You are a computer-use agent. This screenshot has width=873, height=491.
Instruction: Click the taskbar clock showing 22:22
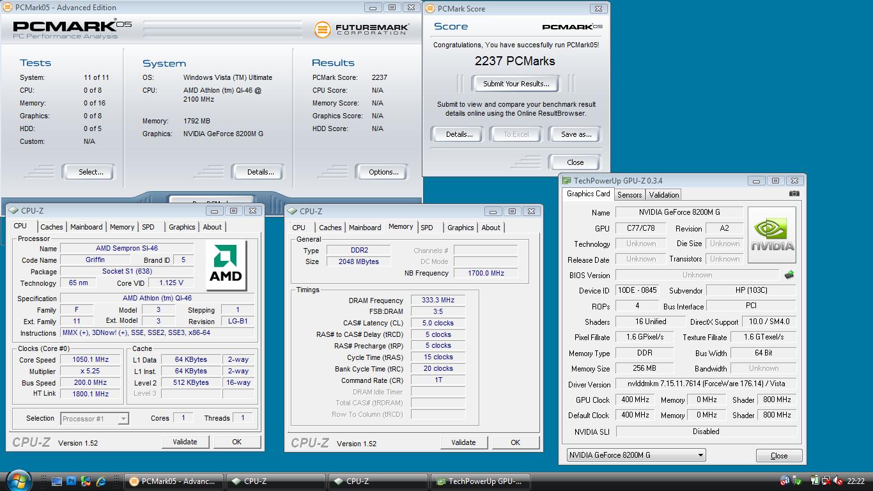(856, 481)
